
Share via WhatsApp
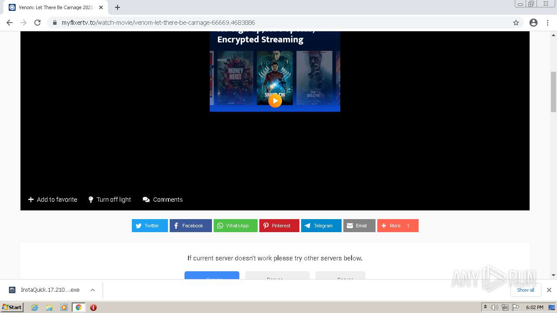point(235,226)
